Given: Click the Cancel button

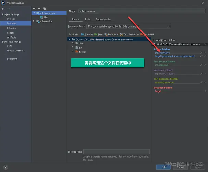Looking at the screenshot, I should coord(180,167).
